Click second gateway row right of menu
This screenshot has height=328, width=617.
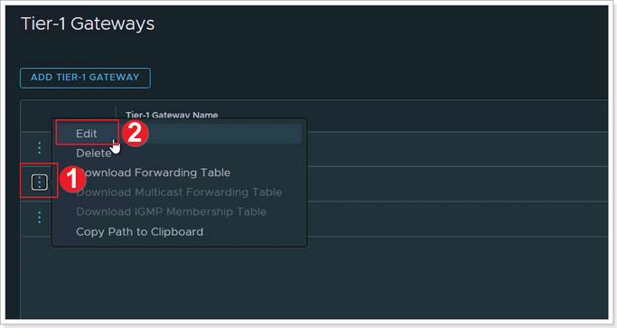pos(456,184)
